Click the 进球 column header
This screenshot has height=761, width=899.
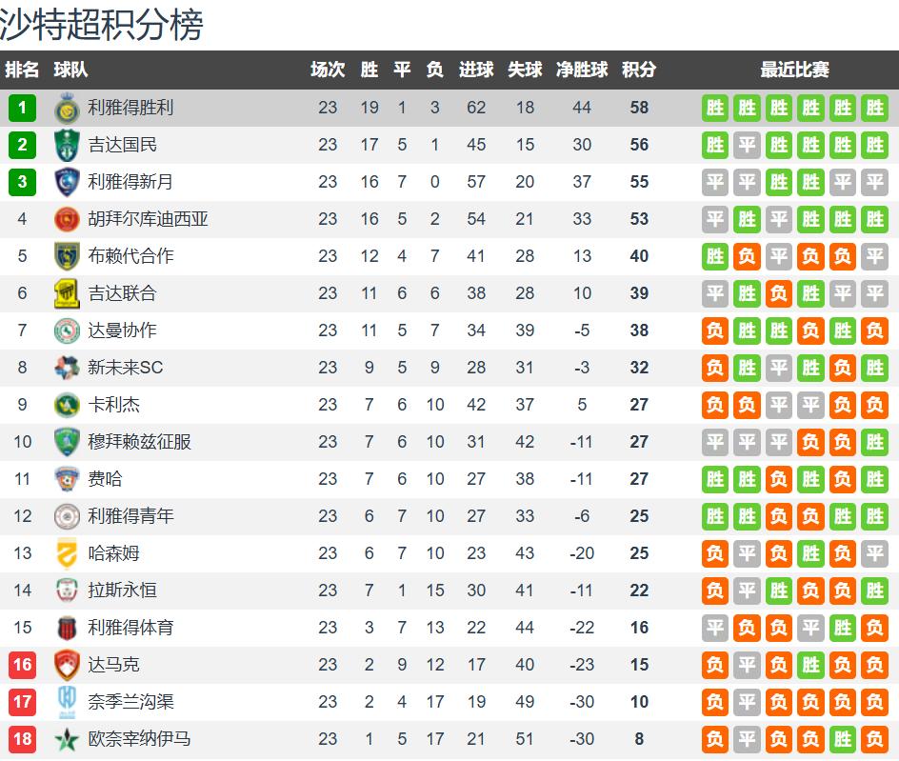coord(476,70)
